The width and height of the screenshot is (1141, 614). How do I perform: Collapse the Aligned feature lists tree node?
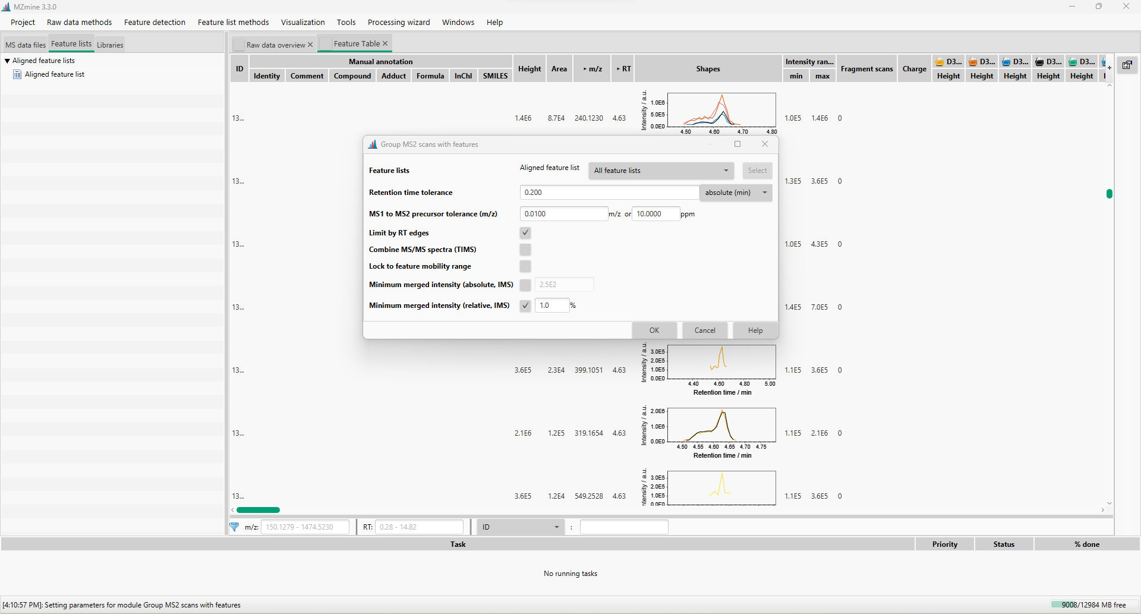7,60
